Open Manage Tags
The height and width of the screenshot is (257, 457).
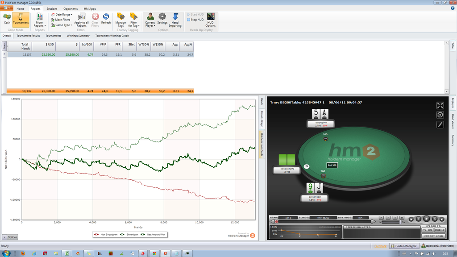(x=120, y=20)
